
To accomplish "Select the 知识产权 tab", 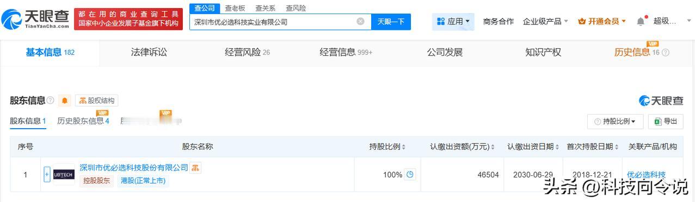I will [543, 53].
